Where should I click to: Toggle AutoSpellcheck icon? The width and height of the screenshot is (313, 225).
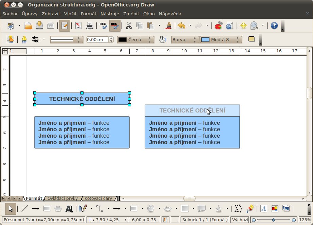coord(115,25)
